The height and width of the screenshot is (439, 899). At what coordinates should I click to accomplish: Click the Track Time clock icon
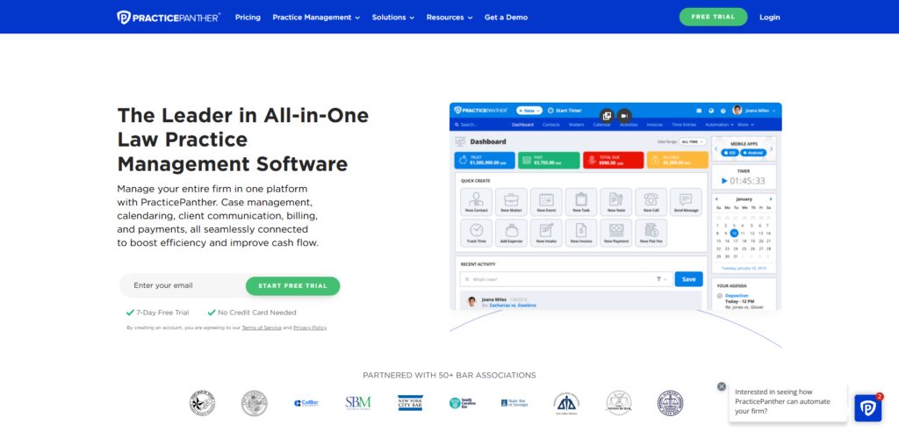pyautogui.click(x=477, y=233)
